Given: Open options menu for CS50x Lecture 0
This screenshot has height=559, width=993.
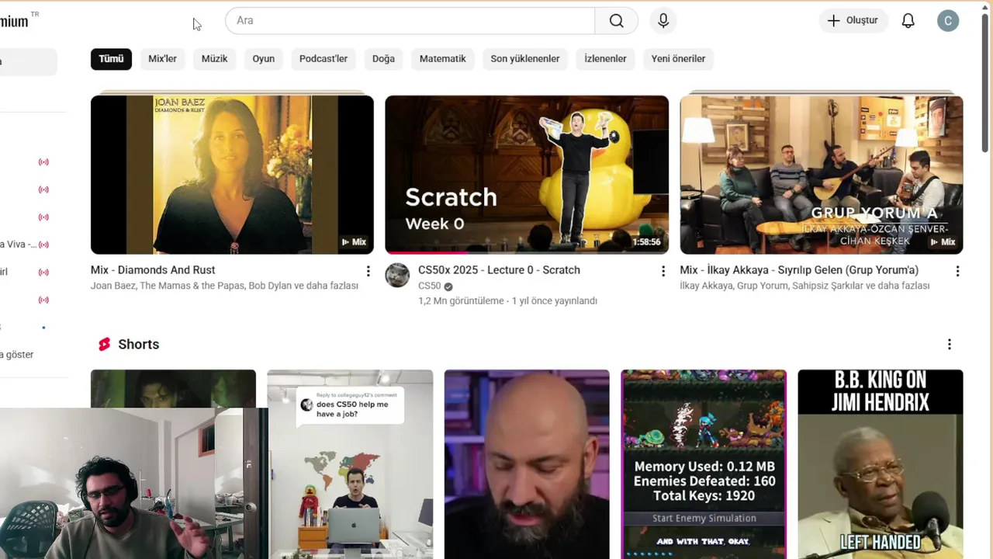Looking at the screenshot, I should pos(663,271).
